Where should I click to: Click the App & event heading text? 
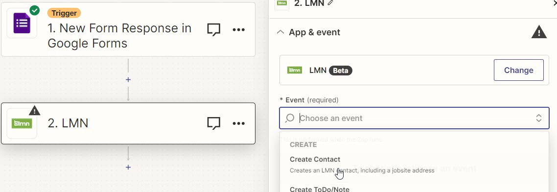(x=314, y=32)
